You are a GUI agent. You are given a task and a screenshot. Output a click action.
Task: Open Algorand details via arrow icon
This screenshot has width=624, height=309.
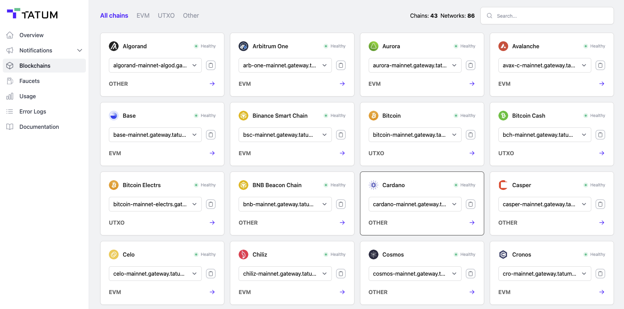point(212,84)
